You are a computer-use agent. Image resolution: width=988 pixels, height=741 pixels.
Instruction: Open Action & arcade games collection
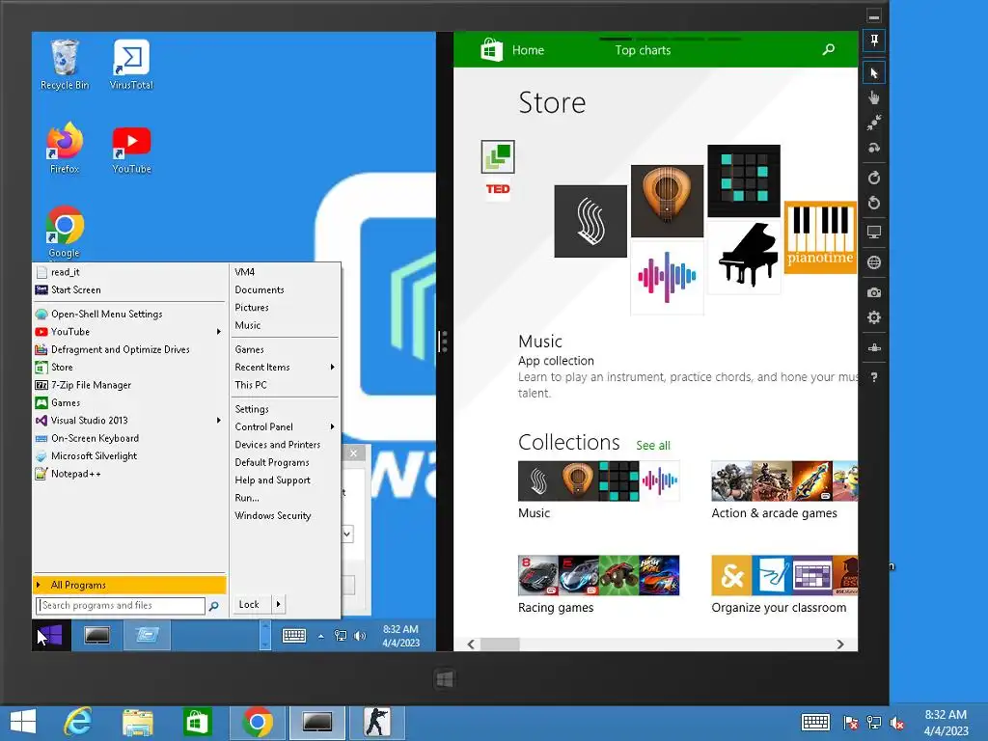click(x=784, y=480)
